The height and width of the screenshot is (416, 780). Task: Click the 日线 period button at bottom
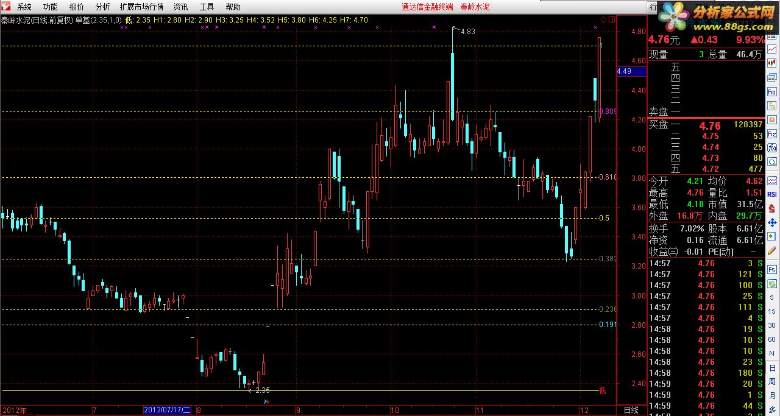631,410
